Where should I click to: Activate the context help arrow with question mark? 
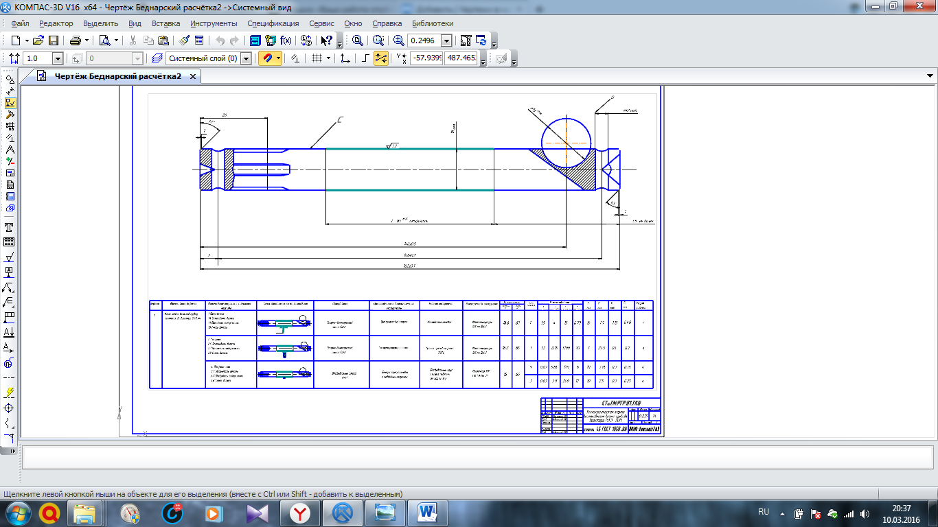tap(328, 40)
